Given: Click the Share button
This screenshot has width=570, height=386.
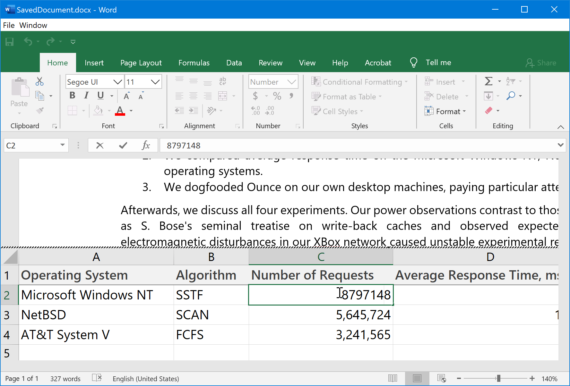Looking at the screenshot, I should click(x=541, y=63).
